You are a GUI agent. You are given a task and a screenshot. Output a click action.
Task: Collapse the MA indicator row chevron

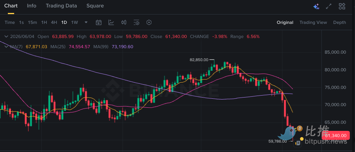click(x=6, y=47)
